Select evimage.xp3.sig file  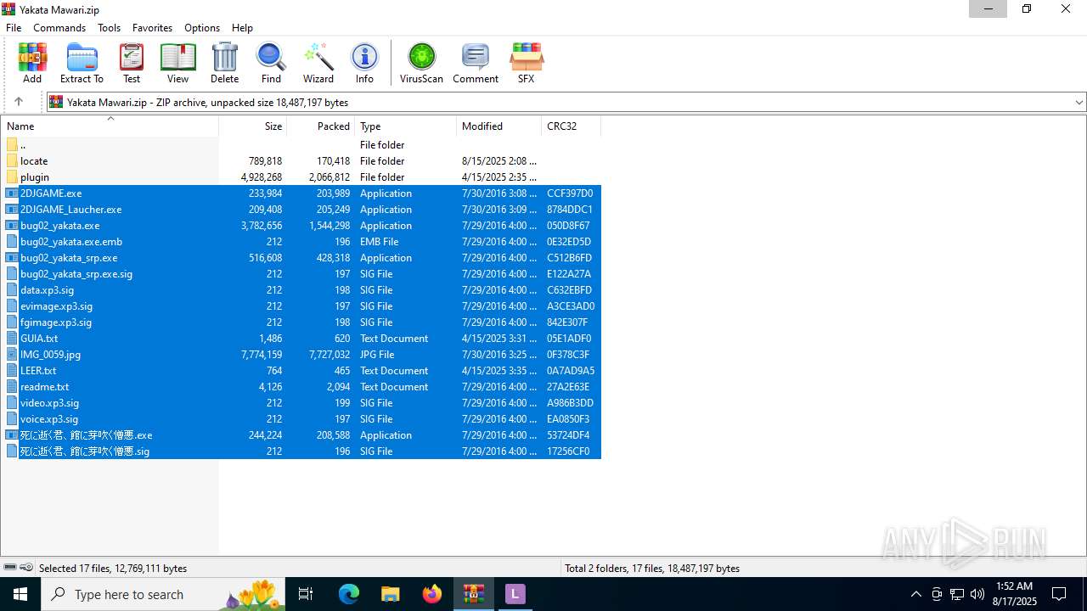point(301,306)
